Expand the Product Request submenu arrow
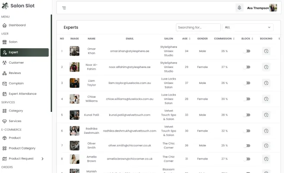 pyautogui.click(x=42, y=159)
